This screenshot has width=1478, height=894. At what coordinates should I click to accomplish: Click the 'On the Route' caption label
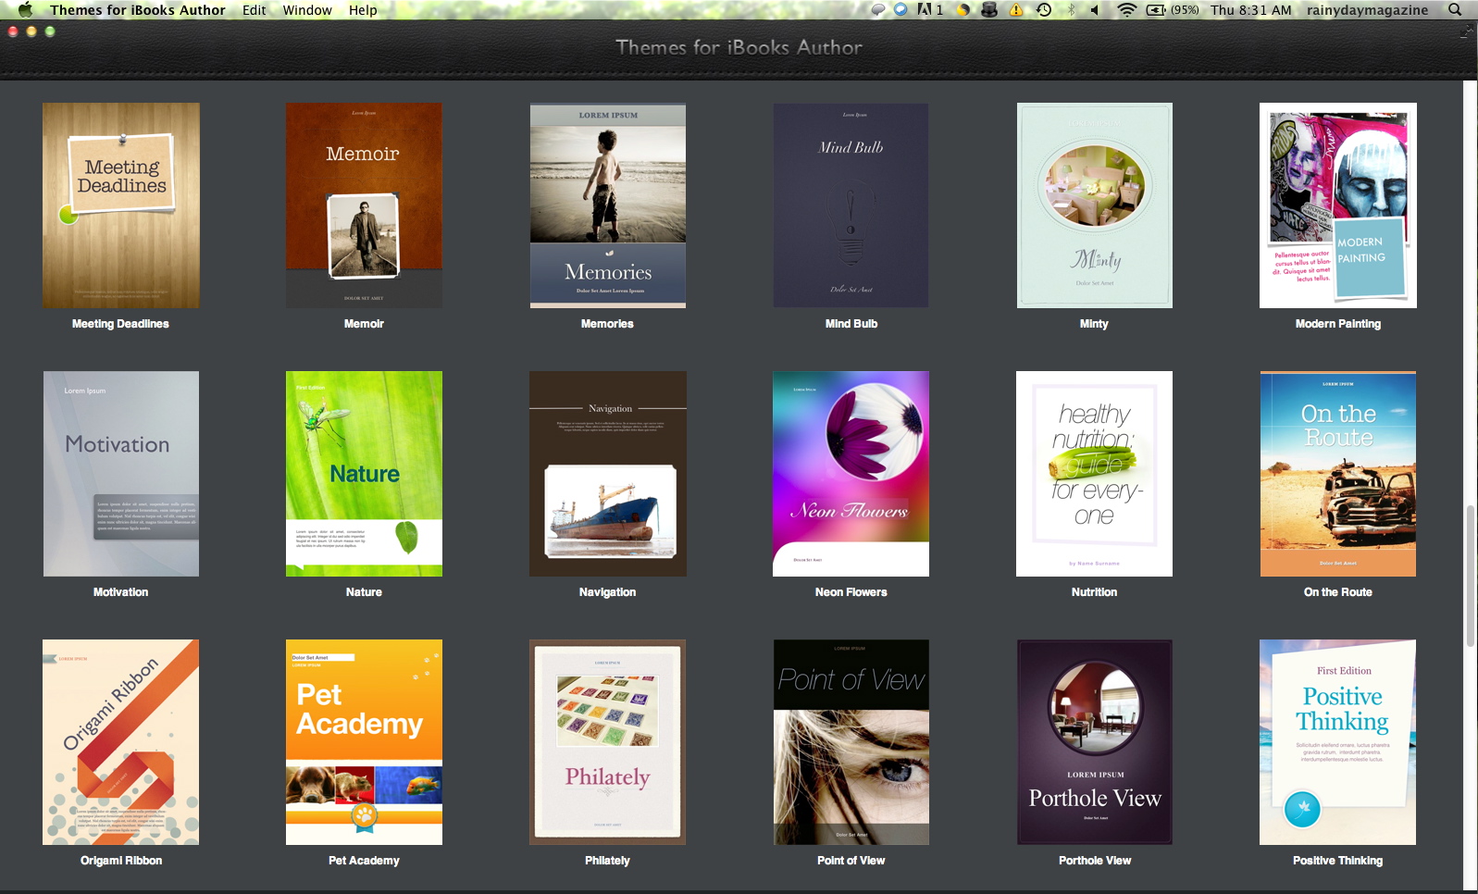(x=1338, y=592)
